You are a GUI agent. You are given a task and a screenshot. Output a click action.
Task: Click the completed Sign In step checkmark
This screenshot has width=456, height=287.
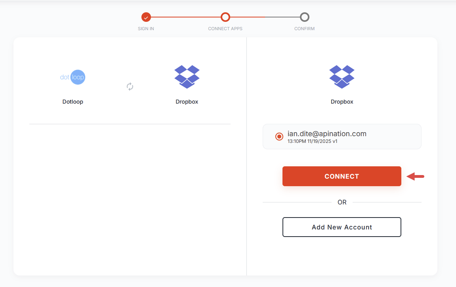click(146, 17)
